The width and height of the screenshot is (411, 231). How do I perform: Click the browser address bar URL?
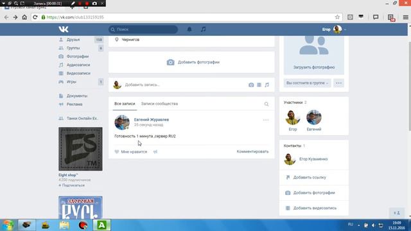click(x=75, y=17)
